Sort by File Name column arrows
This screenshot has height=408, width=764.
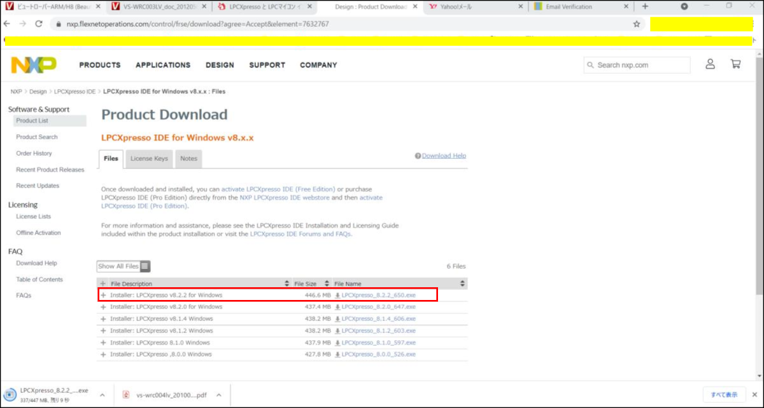tap(463, 283)
